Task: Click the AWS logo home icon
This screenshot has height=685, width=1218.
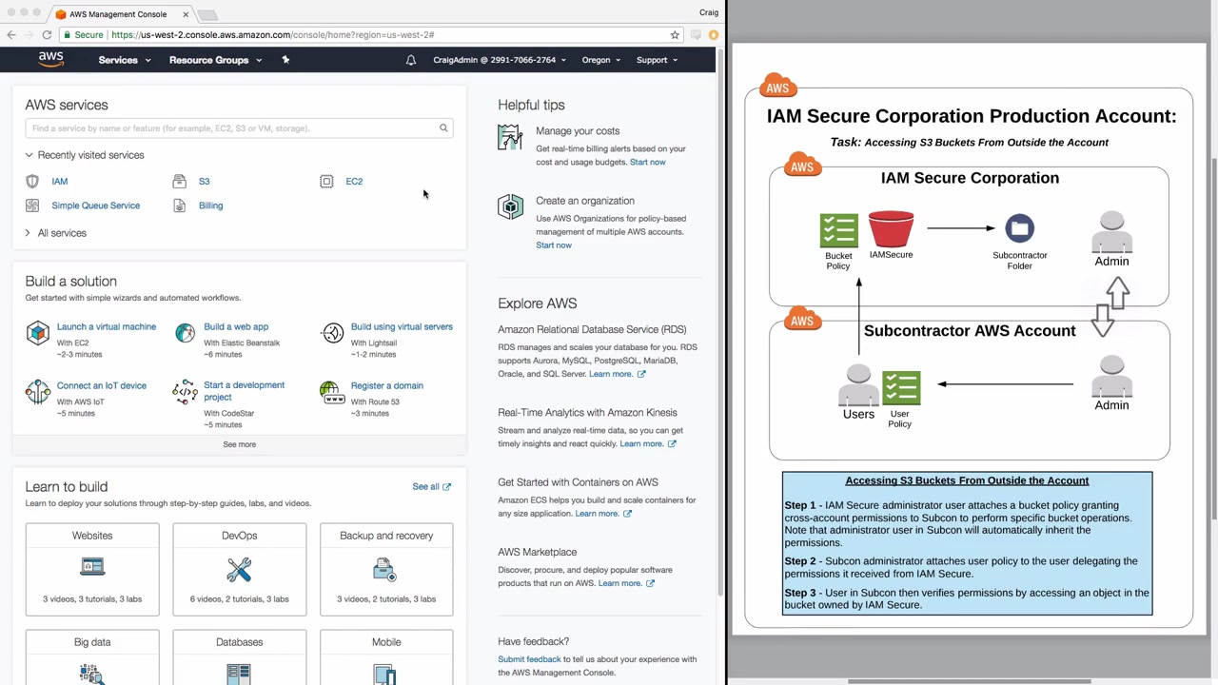Action: [51, 60]
